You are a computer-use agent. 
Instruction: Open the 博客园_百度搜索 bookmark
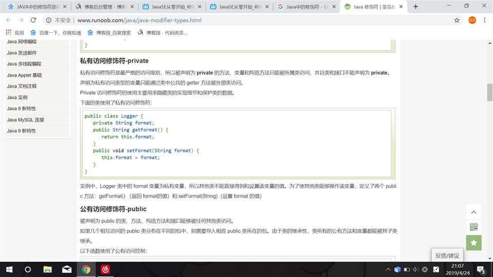coord(109,33)
